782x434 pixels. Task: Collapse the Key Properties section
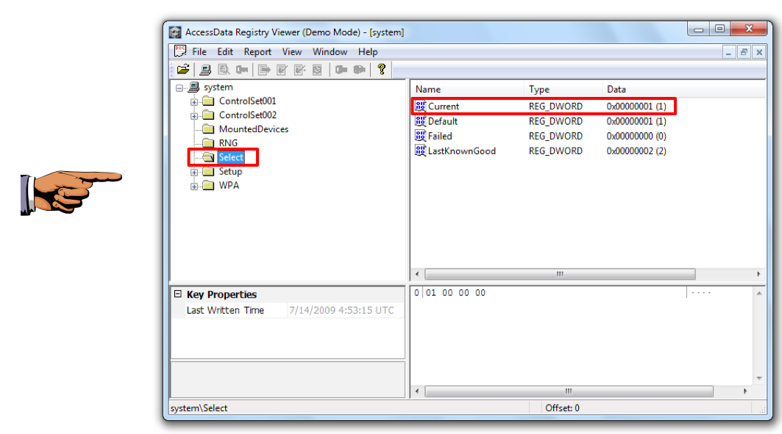coord(177,294)
